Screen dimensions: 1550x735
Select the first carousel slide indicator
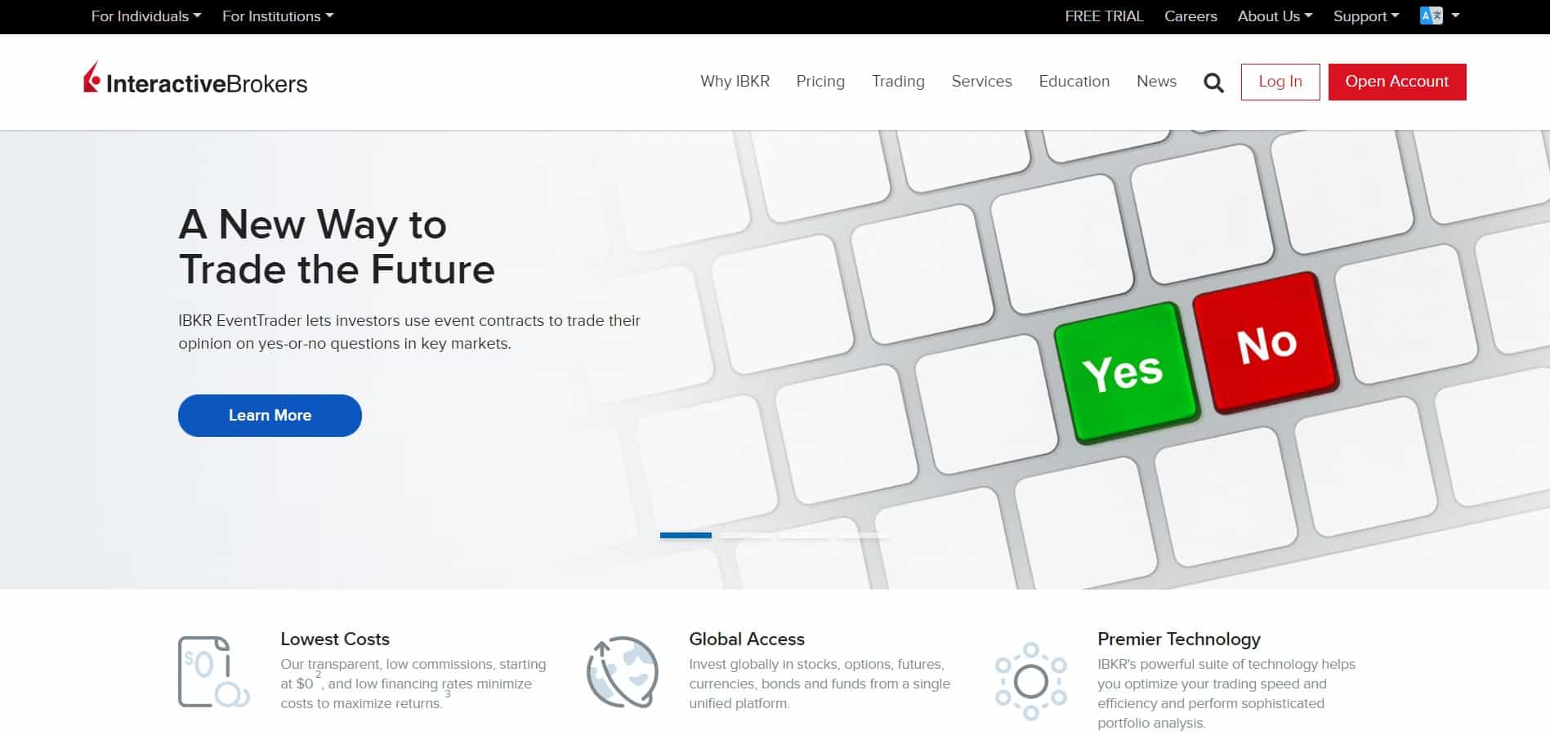click(x=686, y=536)
